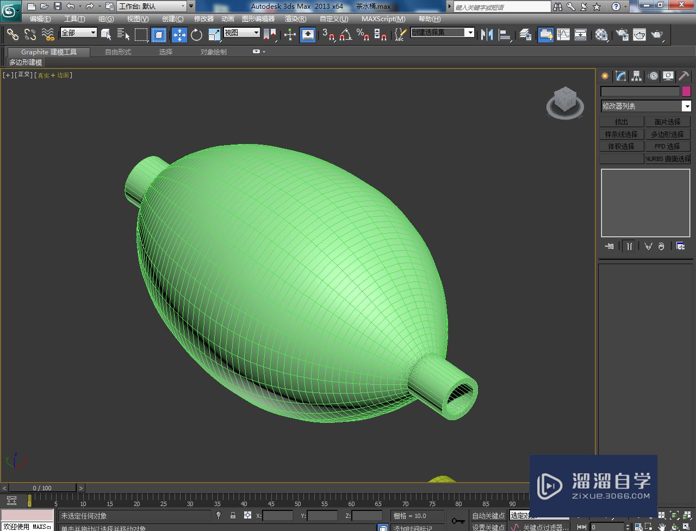The width and height of the screenshot is (696, 531).
Task: Click the 体积选择 modifier button
Action: pyautogui.click(x=622, y=146)
